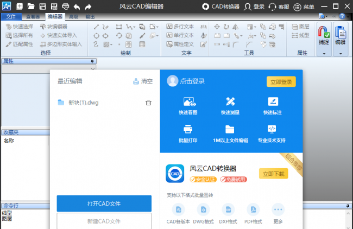Click the PDF格式 format icon

click(253, 209)
